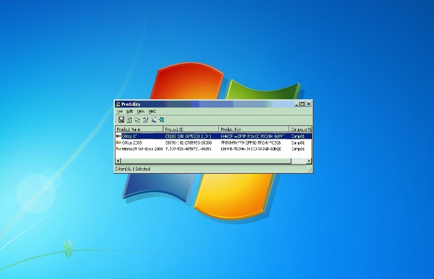This screenshot has height=279, width=434.
Task: Click the Product Key of Microsoft Windows 2000
Action: tap(251, 148)
